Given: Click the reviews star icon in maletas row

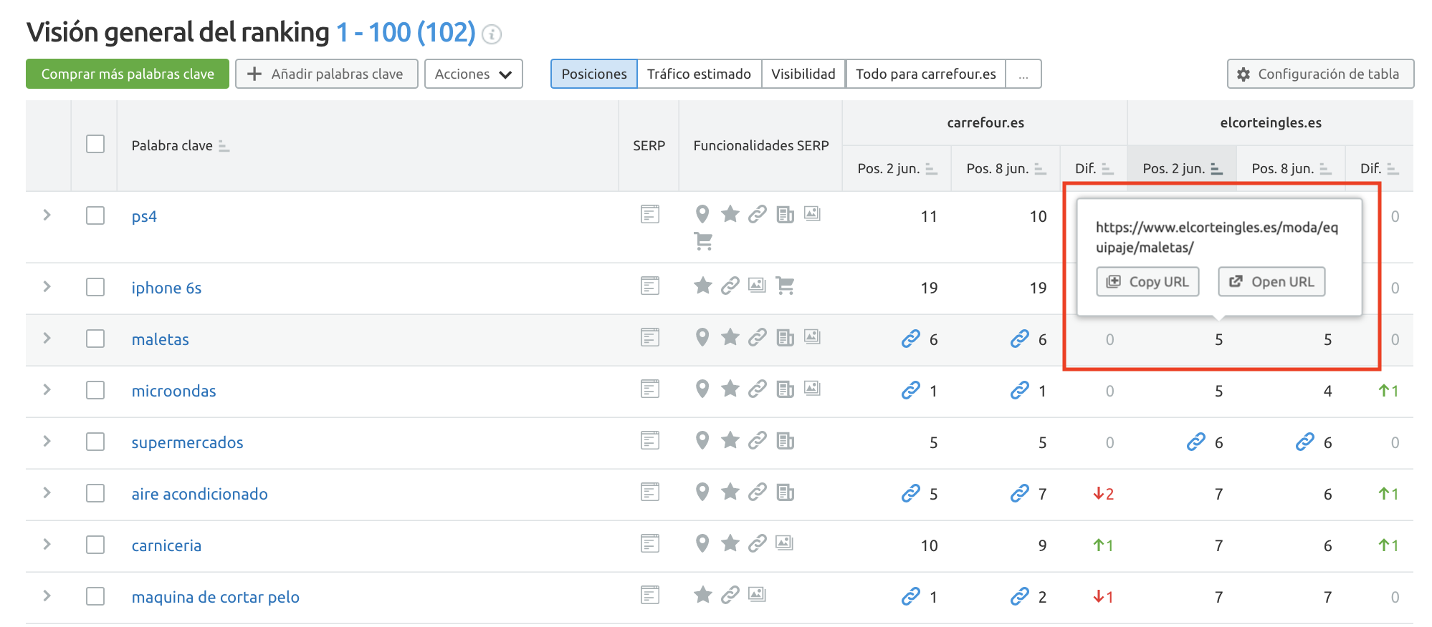Looking at the screenshot, I should (x=730, y=337).
